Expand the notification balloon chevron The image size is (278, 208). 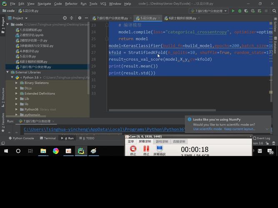click(267, 129)
